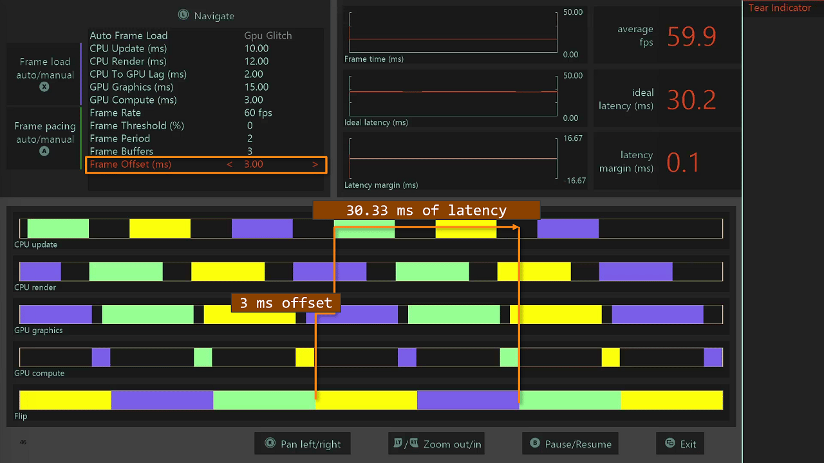
Task: Click the average fps value 59.9
Action: pos(691,37)
